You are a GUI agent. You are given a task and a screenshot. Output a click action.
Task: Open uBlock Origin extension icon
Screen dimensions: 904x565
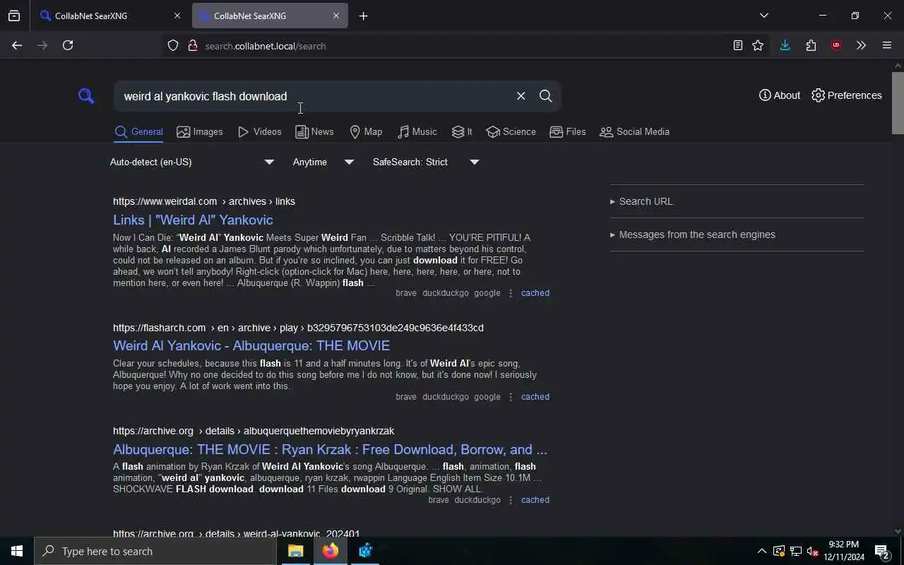(x=836, y=45)
